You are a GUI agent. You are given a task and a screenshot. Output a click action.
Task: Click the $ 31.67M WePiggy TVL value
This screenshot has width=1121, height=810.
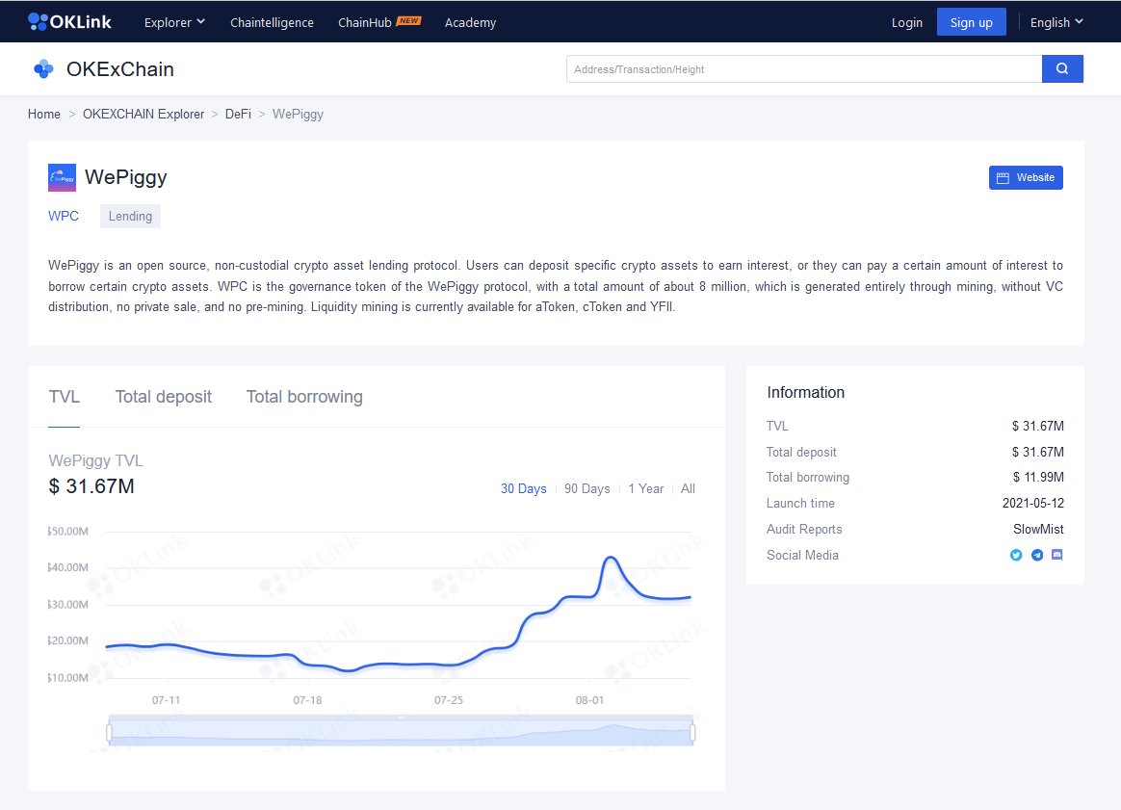(x=91, y=486)
